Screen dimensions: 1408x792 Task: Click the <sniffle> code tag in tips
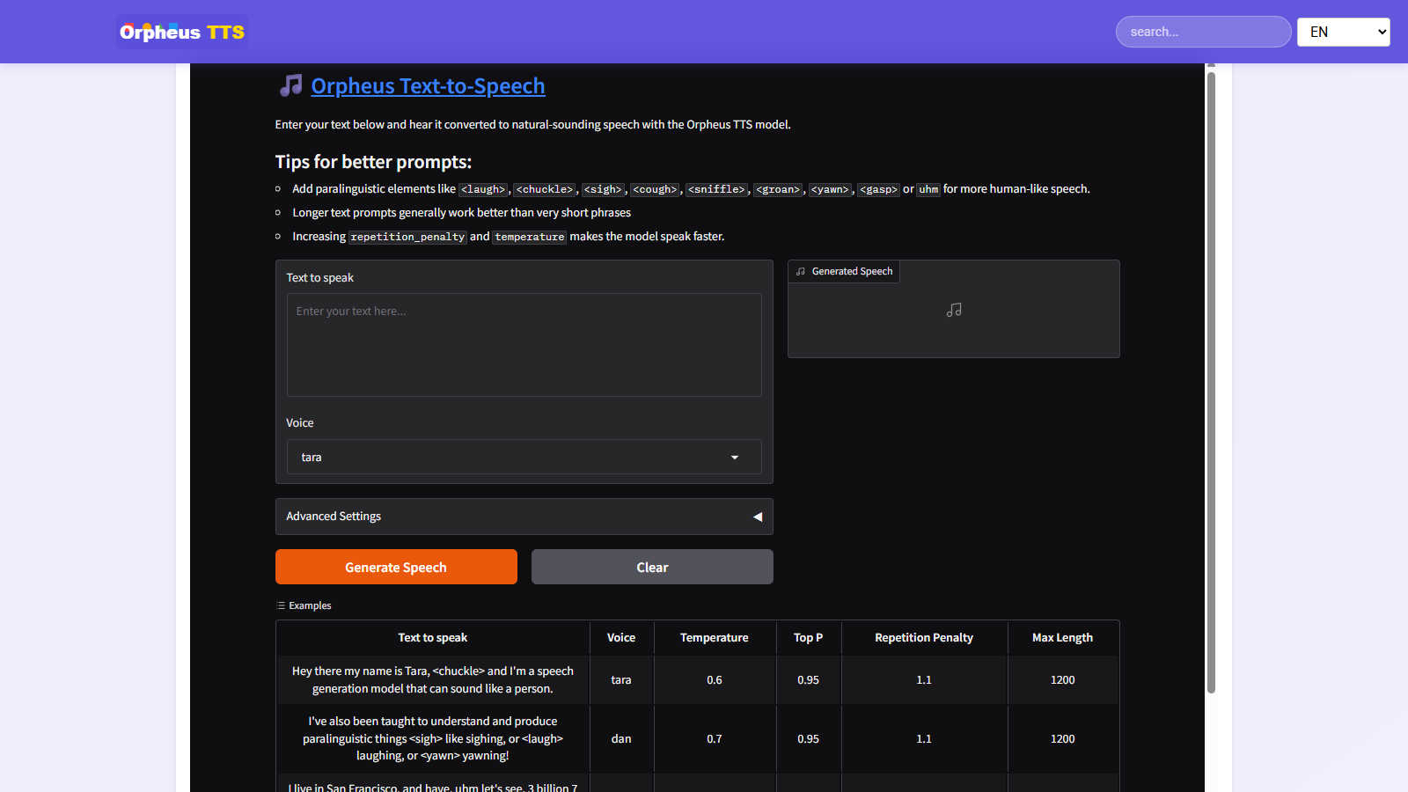pyautogui.click(x=716, y=189)
